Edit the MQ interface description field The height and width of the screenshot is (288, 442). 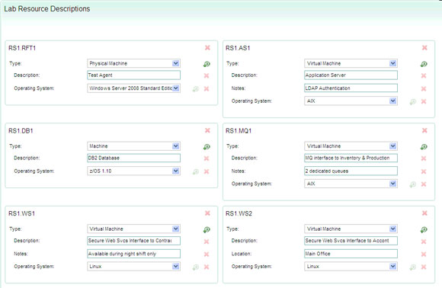click(351, 158)
